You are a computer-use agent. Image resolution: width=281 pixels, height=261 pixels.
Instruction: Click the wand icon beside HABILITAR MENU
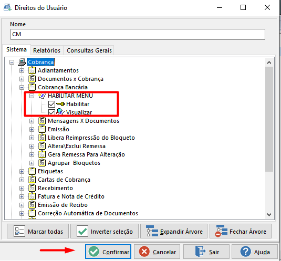coord(42,96)
